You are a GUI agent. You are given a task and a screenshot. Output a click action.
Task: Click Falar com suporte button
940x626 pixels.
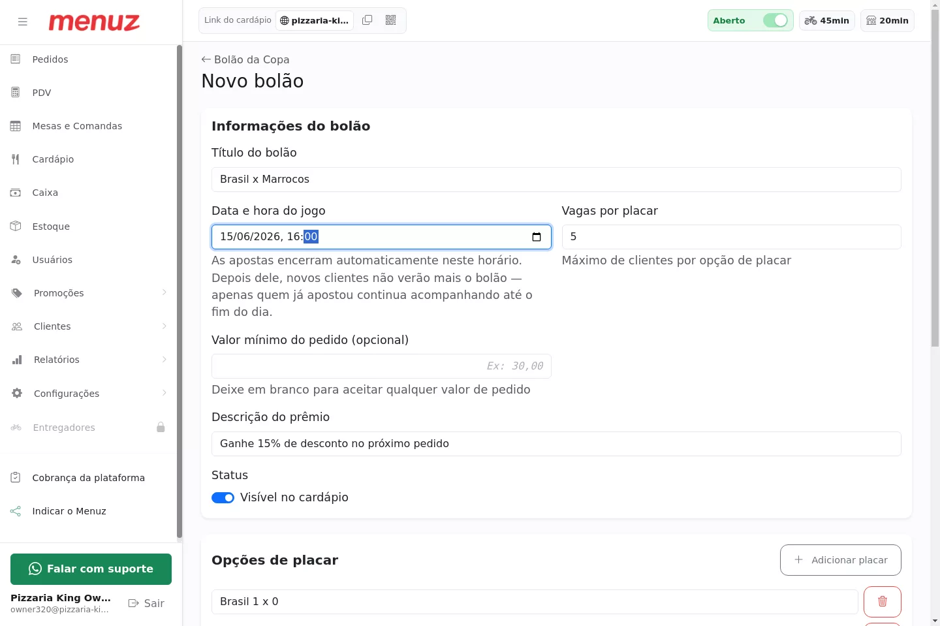point(91,569)
